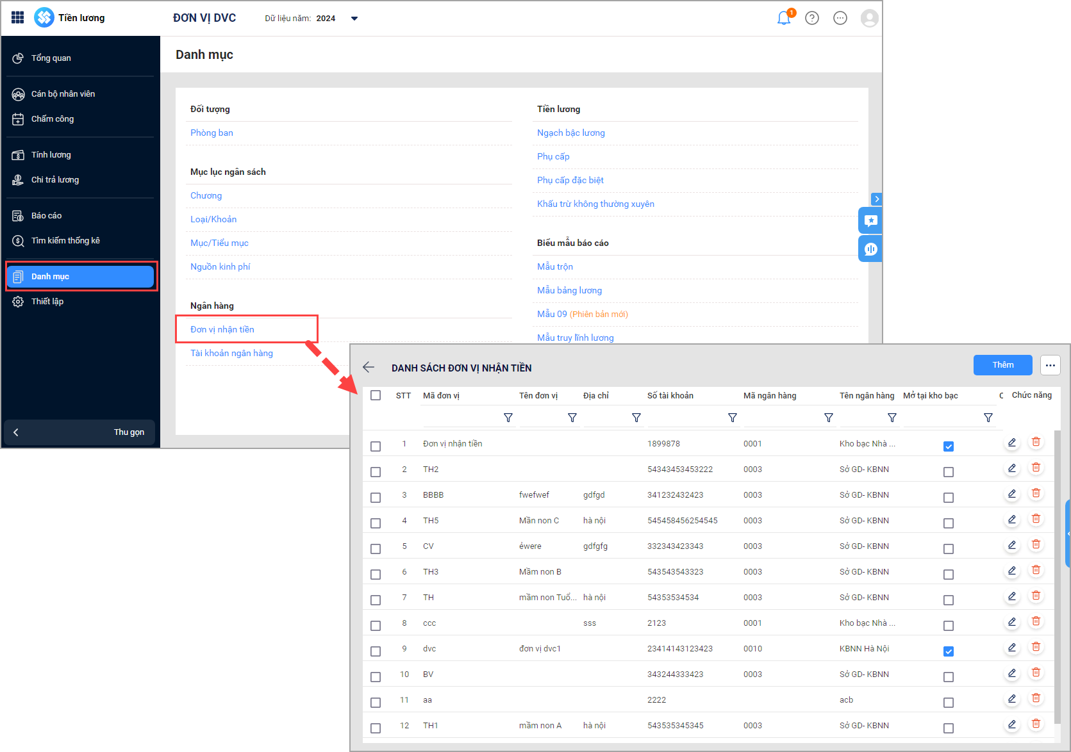Click the Thêm button
The height and width of the screenshot is (752, 1071).
coord(1002,365)
